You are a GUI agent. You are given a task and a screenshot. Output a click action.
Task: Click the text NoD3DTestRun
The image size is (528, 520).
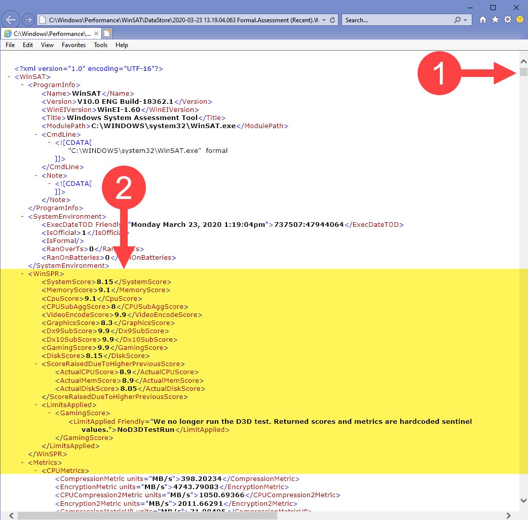tap(146, 430)
